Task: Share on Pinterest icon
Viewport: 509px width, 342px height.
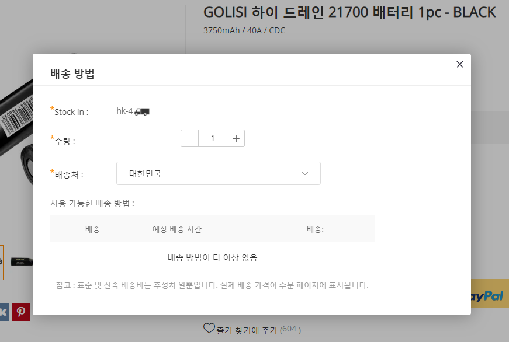Action: tap(21, 312)
